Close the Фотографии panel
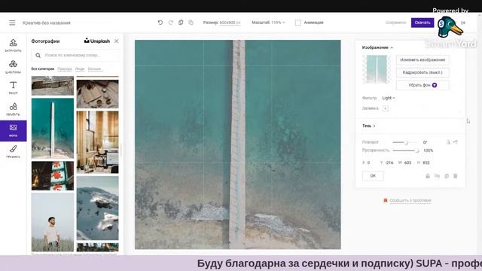This screenshot has height=271, width=482. [x=117, y=41]
